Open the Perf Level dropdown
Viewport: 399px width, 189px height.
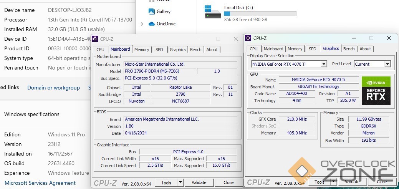point(387,64)
